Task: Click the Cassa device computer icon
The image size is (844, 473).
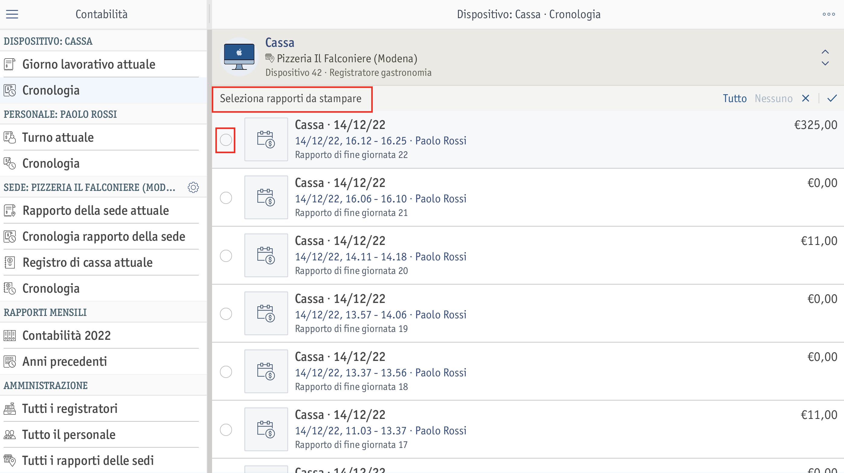Action: [239, 57]
